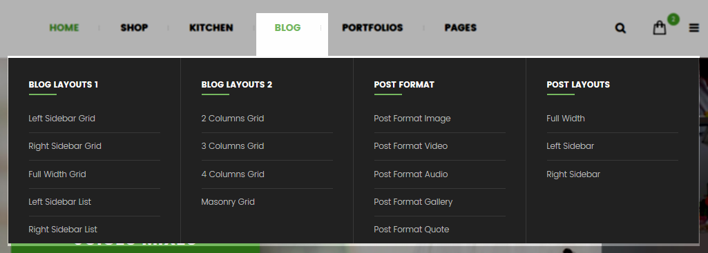Choose Full Width Grid layout
Screen dimensions: 708x253
pyautogui.click(x=57, y=174)
